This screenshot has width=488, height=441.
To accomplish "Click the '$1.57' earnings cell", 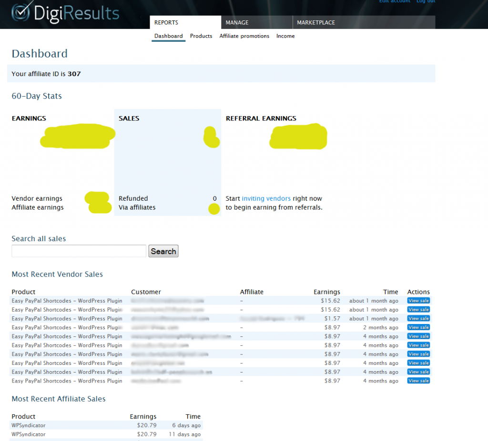I will (x=332, y=319).
